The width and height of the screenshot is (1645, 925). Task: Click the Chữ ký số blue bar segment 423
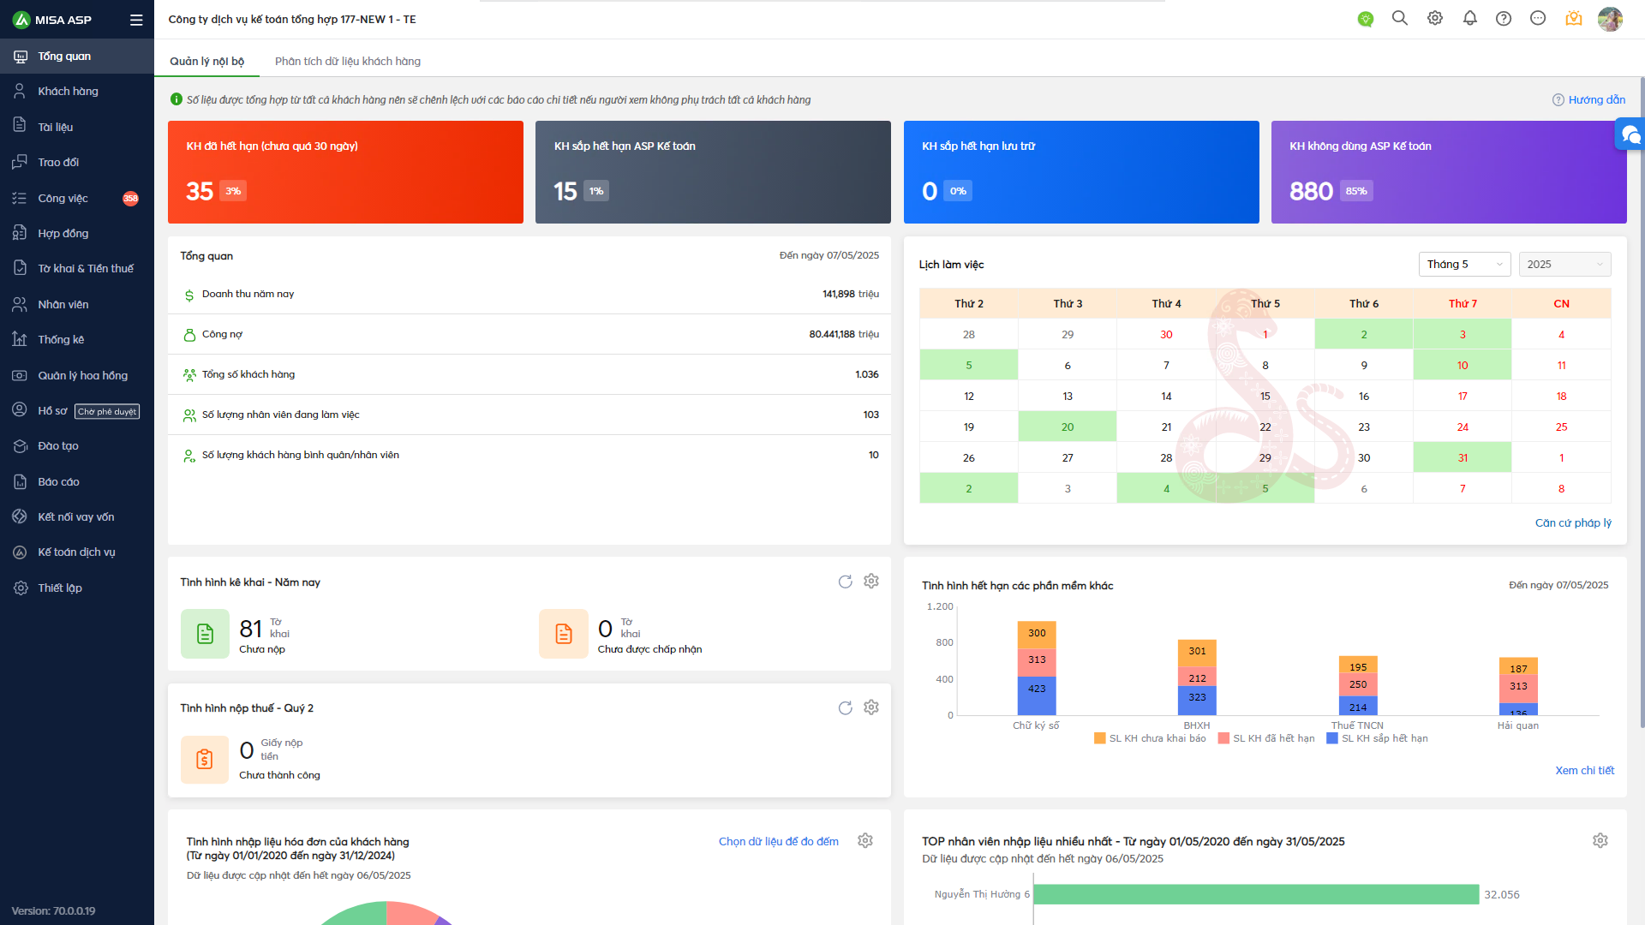(1037, 695)
